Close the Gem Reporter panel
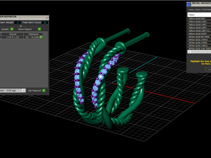This screenshot has height=158, width=211. (x=47, y=18)
